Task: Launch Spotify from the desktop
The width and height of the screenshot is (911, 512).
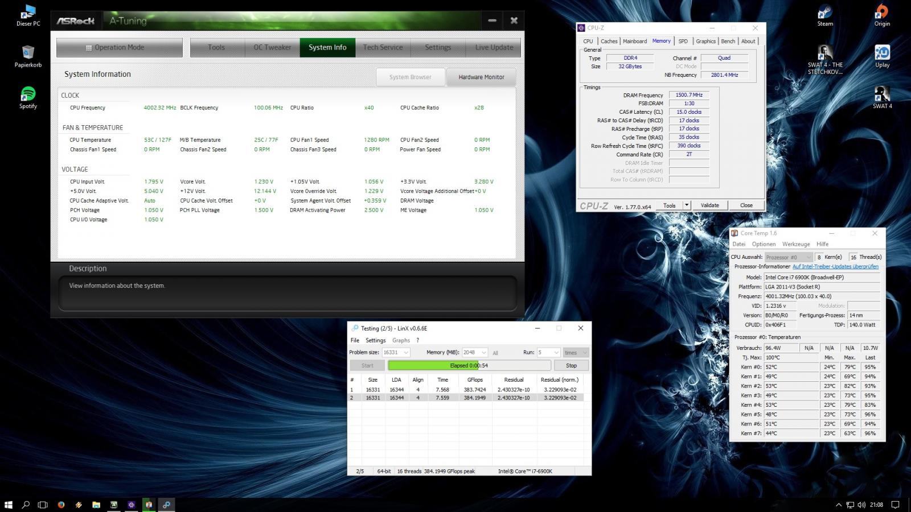Action: 28,98
